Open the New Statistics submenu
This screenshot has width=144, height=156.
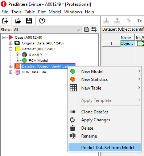coord(105,79)
